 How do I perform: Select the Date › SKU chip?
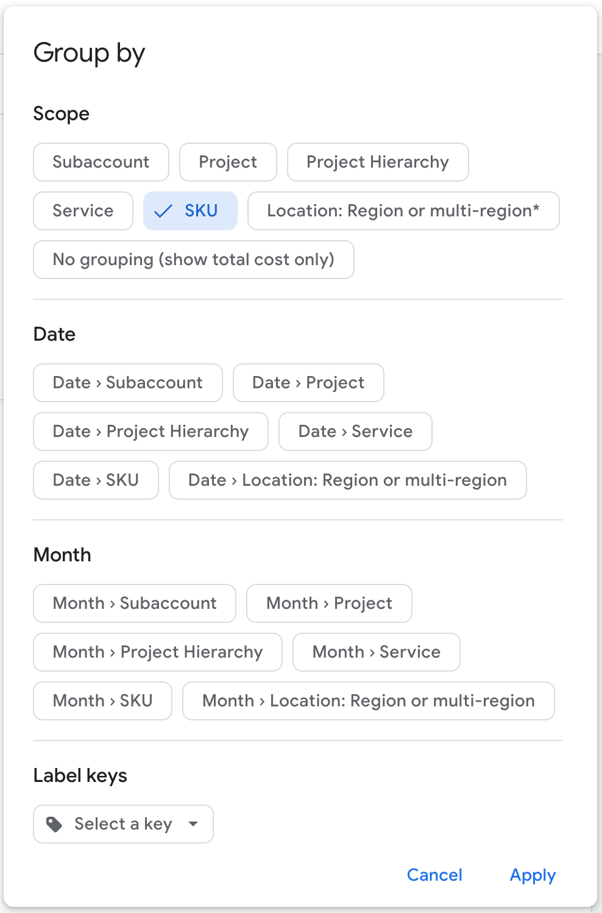pyautogui.click(x=96, y=480)
